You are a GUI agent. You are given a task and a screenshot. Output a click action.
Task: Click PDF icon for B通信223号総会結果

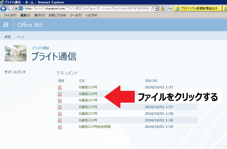(x=60, y=127)
